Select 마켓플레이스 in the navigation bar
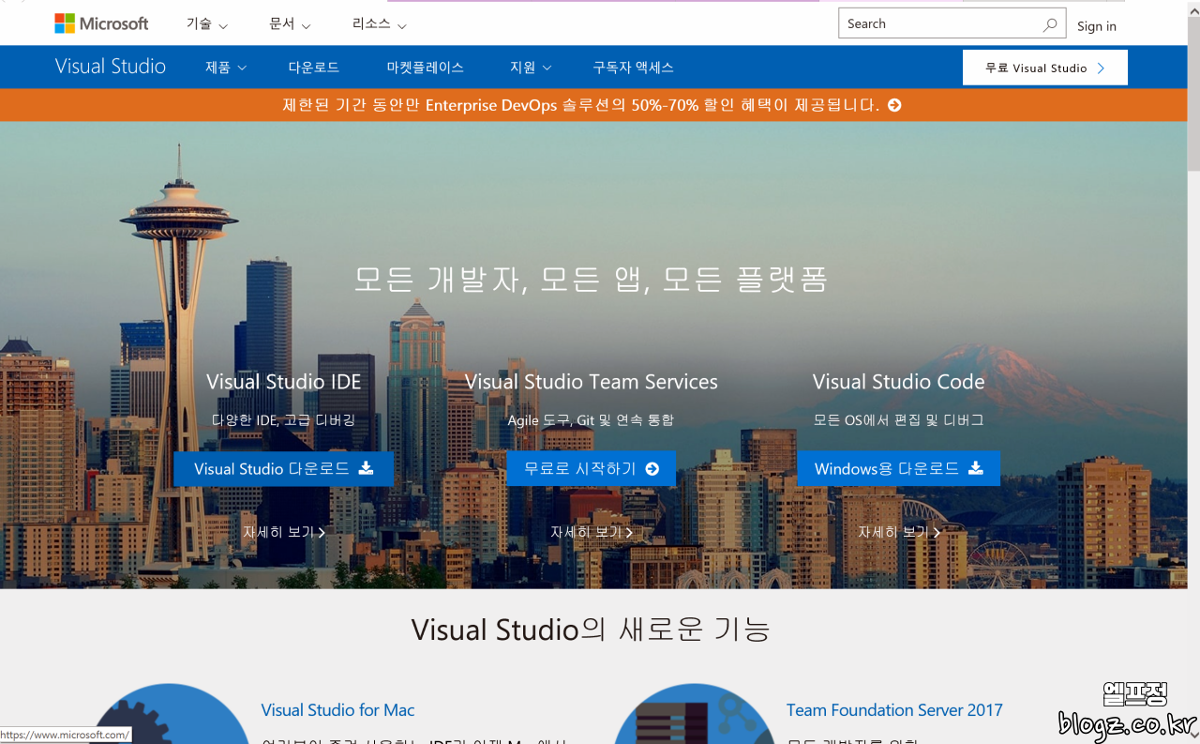The width and height of the screenshot is (1200, 744). [x=425, y=68]
